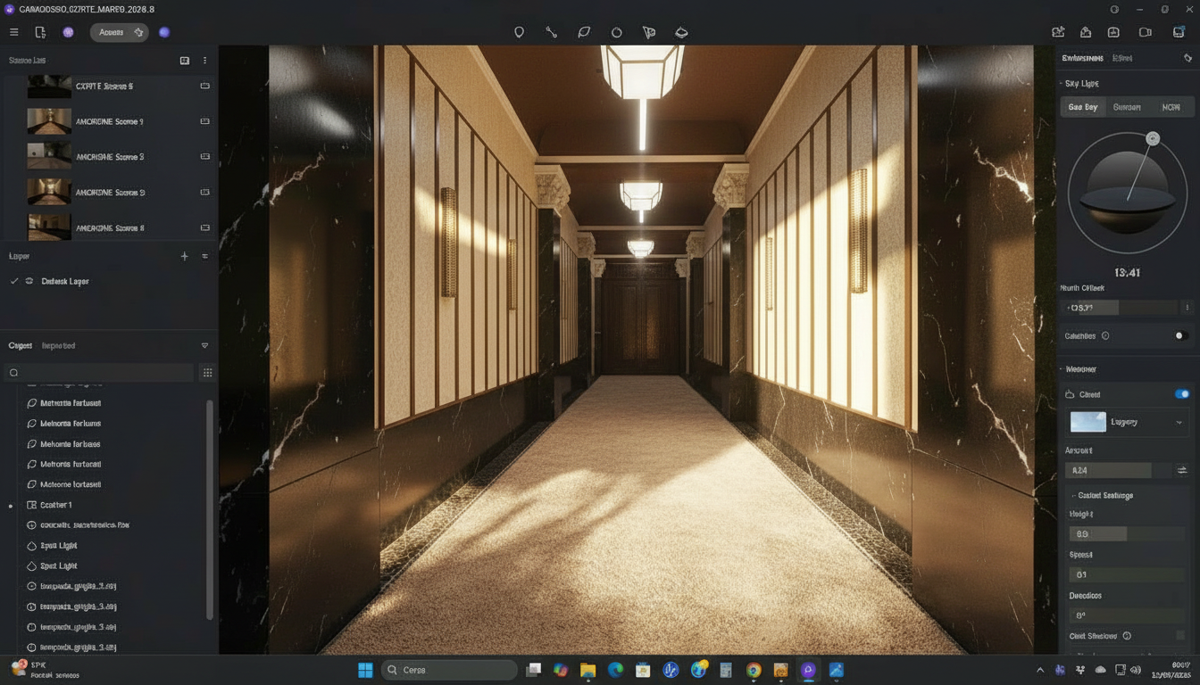Toggle the switch above the Weather section

click(x=1180, y=336)
